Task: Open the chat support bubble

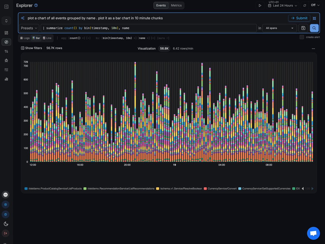Action: pos(313,233)
